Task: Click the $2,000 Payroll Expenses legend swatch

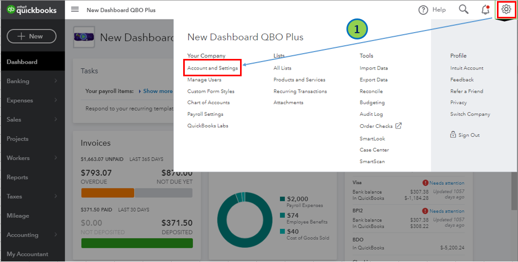Action: tap(282, 199)
